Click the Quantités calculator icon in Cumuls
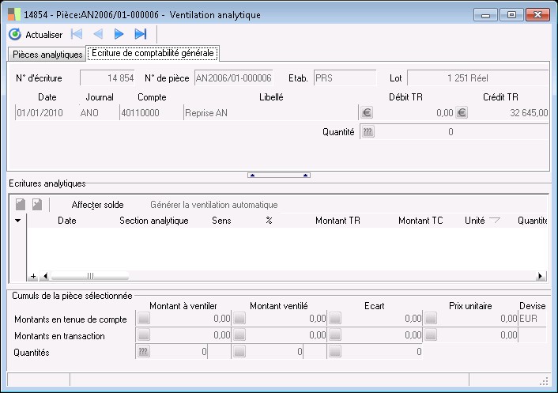The height and width of the screenshot is (393, 558). (144, 352)
